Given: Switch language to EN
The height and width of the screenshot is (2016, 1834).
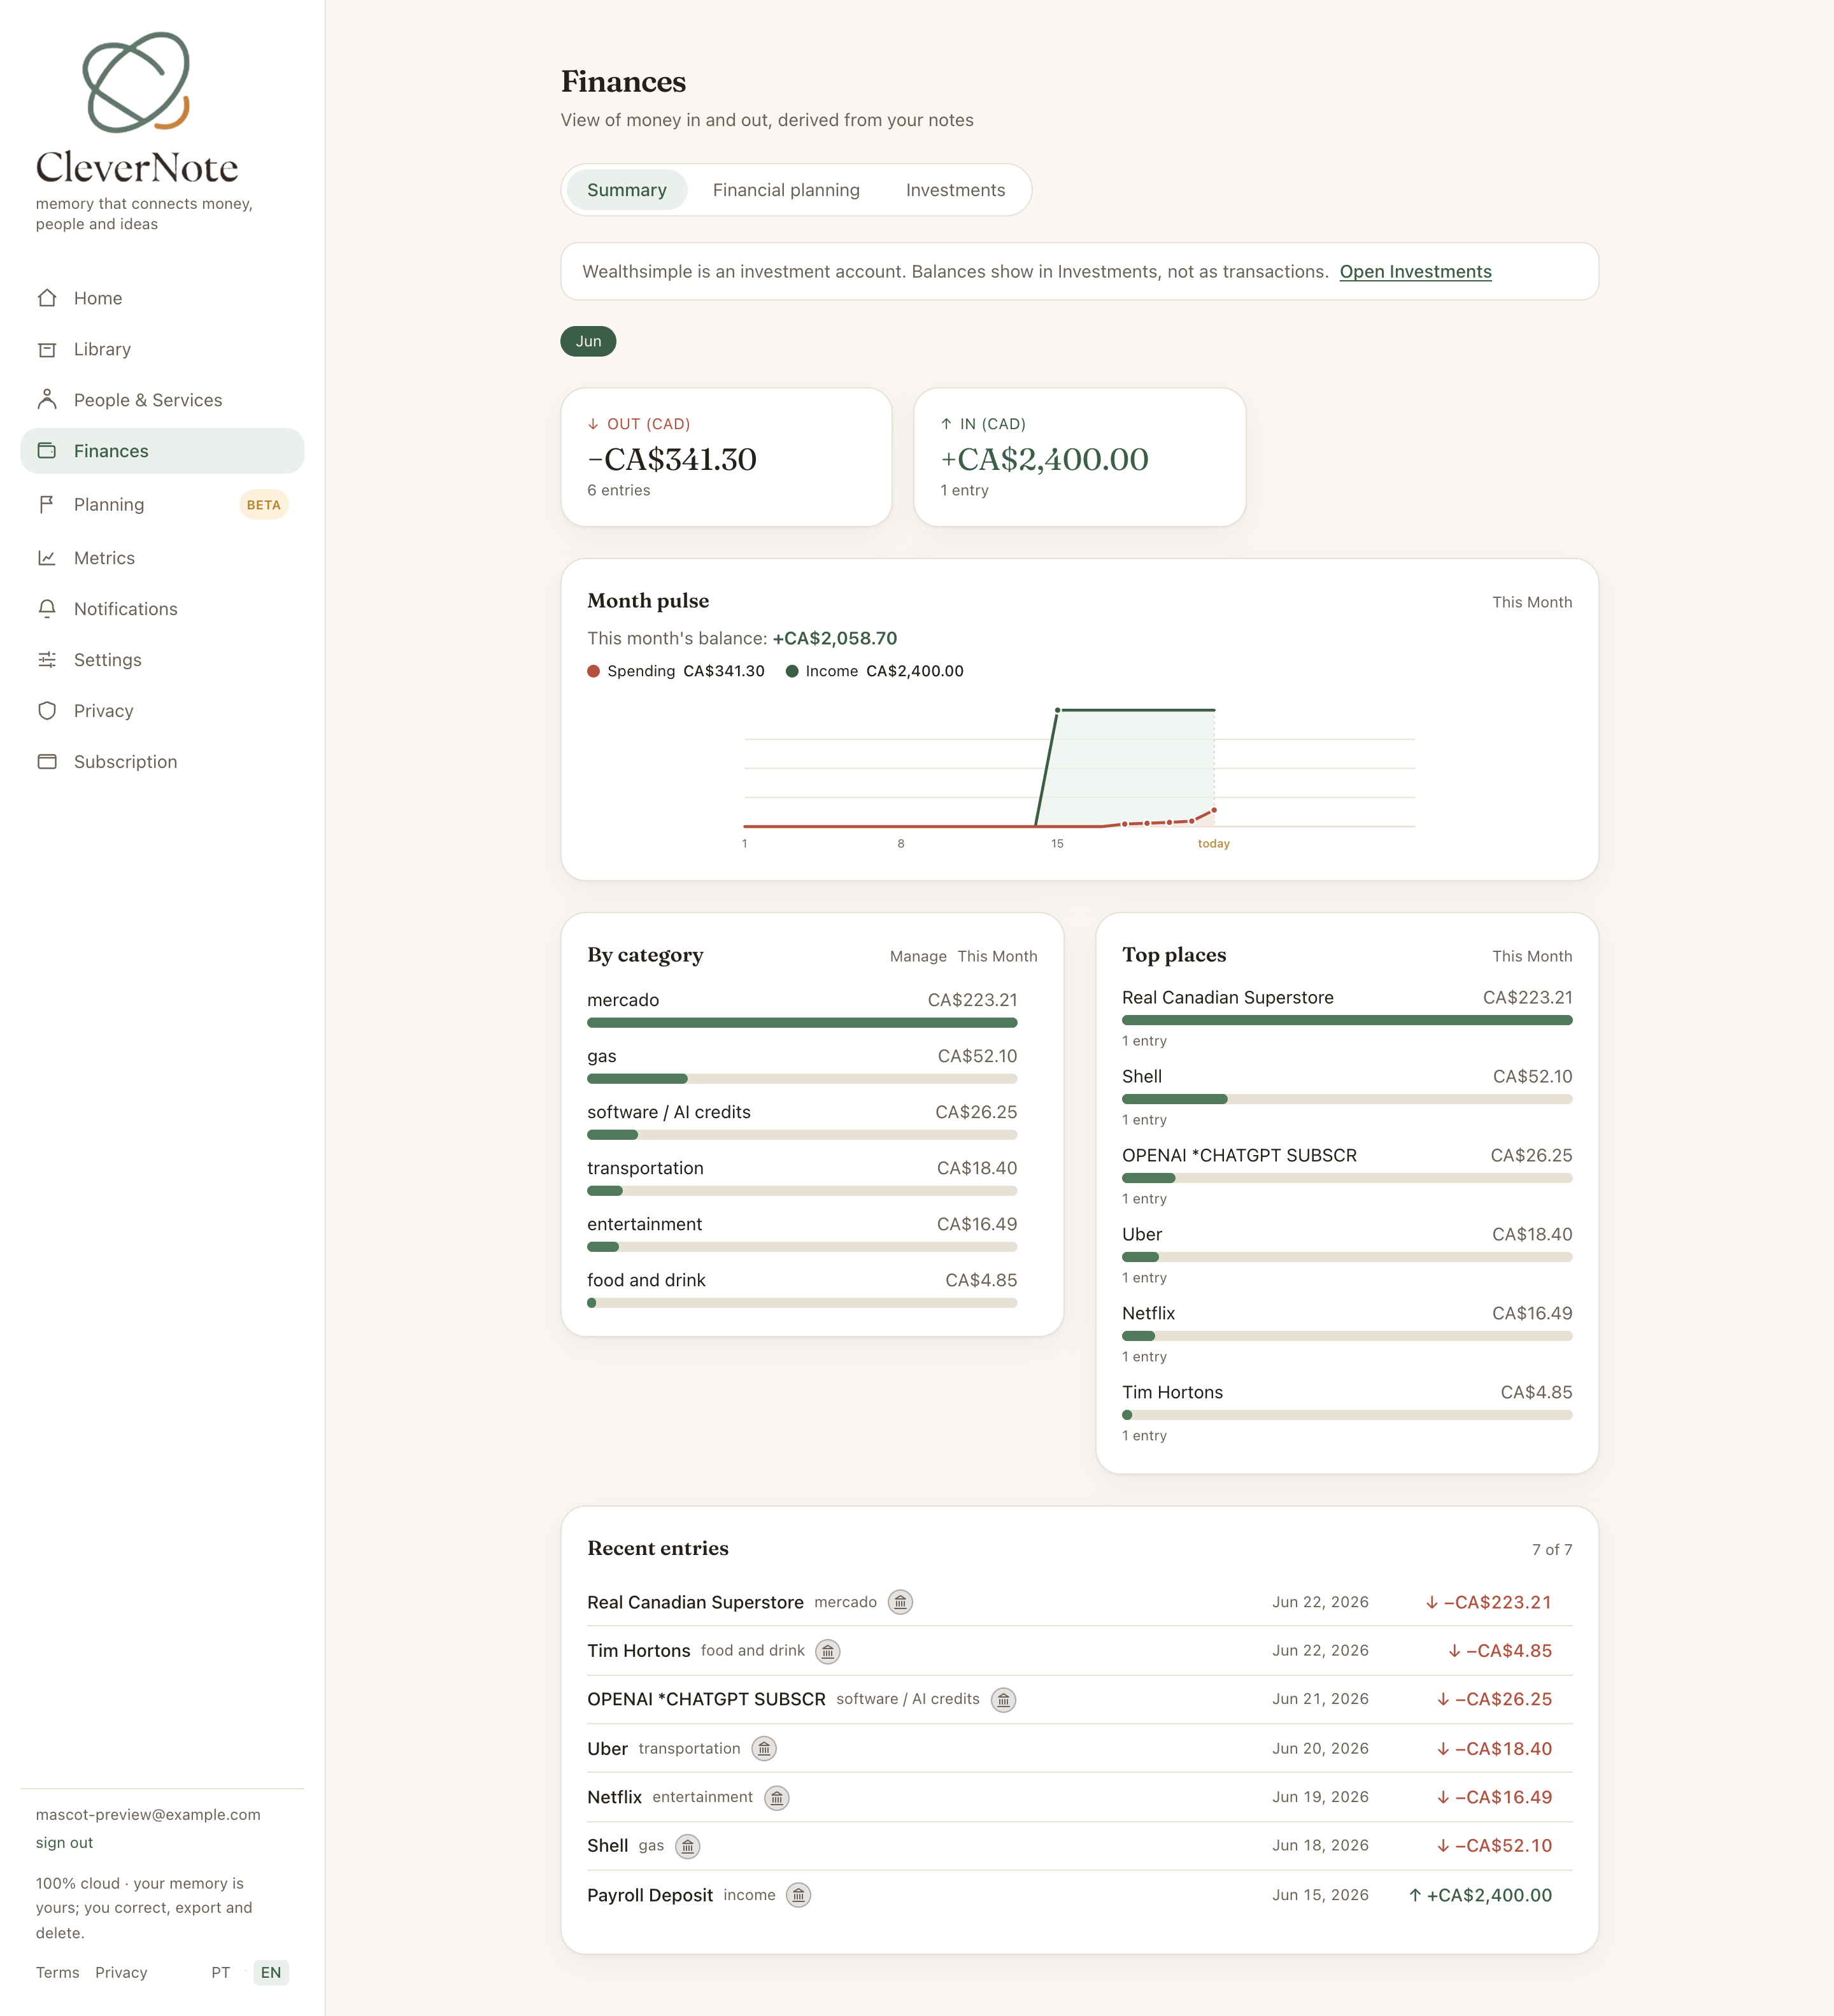Looking at the screenshot, I should (x=271, y=1973).
